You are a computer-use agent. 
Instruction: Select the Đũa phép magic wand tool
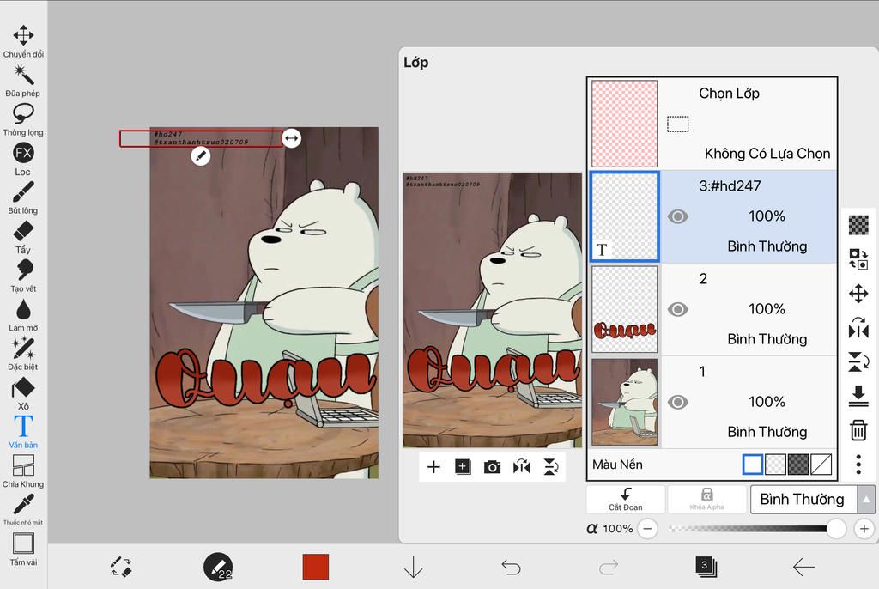tap(23, 80)
